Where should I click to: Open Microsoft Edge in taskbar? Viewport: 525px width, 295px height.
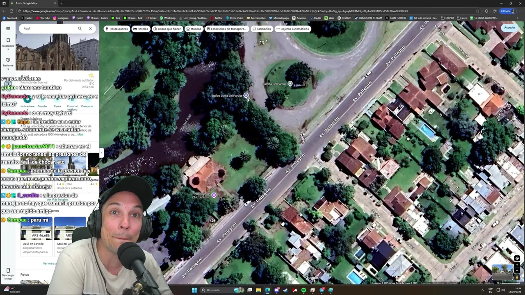[267, 290]
